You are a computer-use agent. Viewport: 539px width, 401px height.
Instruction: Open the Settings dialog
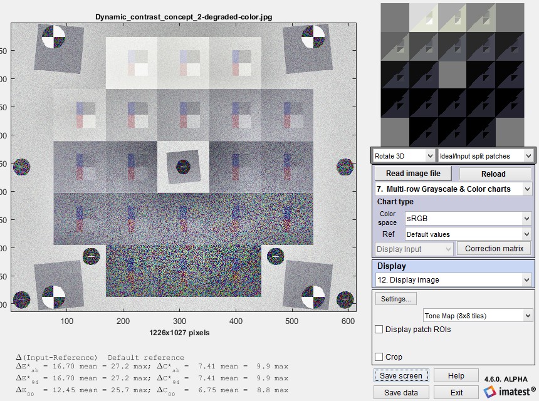[x=395, y=299]
